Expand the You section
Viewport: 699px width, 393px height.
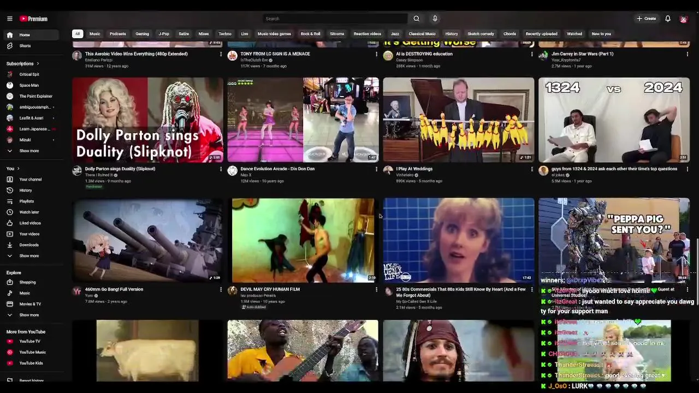tap(13, 169)
